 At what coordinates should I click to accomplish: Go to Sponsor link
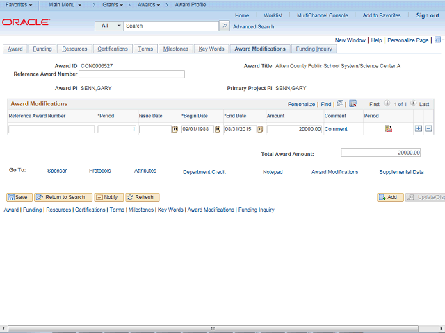click(x=57, y=171)
